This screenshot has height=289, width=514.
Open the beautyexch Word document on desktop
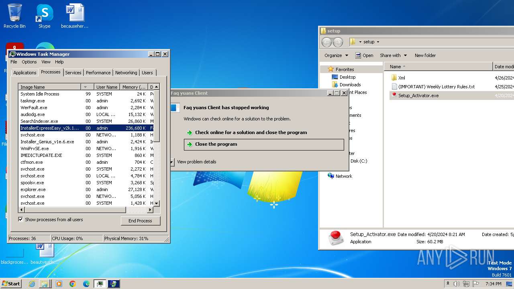(44, 254)
